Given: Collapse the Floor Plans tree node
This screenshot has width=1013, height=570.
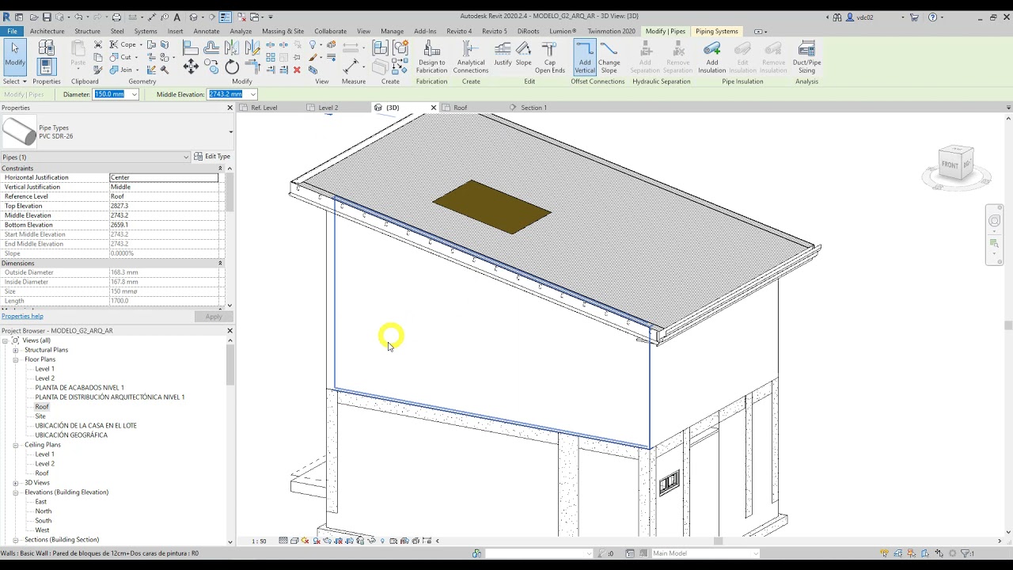Looking at the screenshot, I should pos(15,359).
